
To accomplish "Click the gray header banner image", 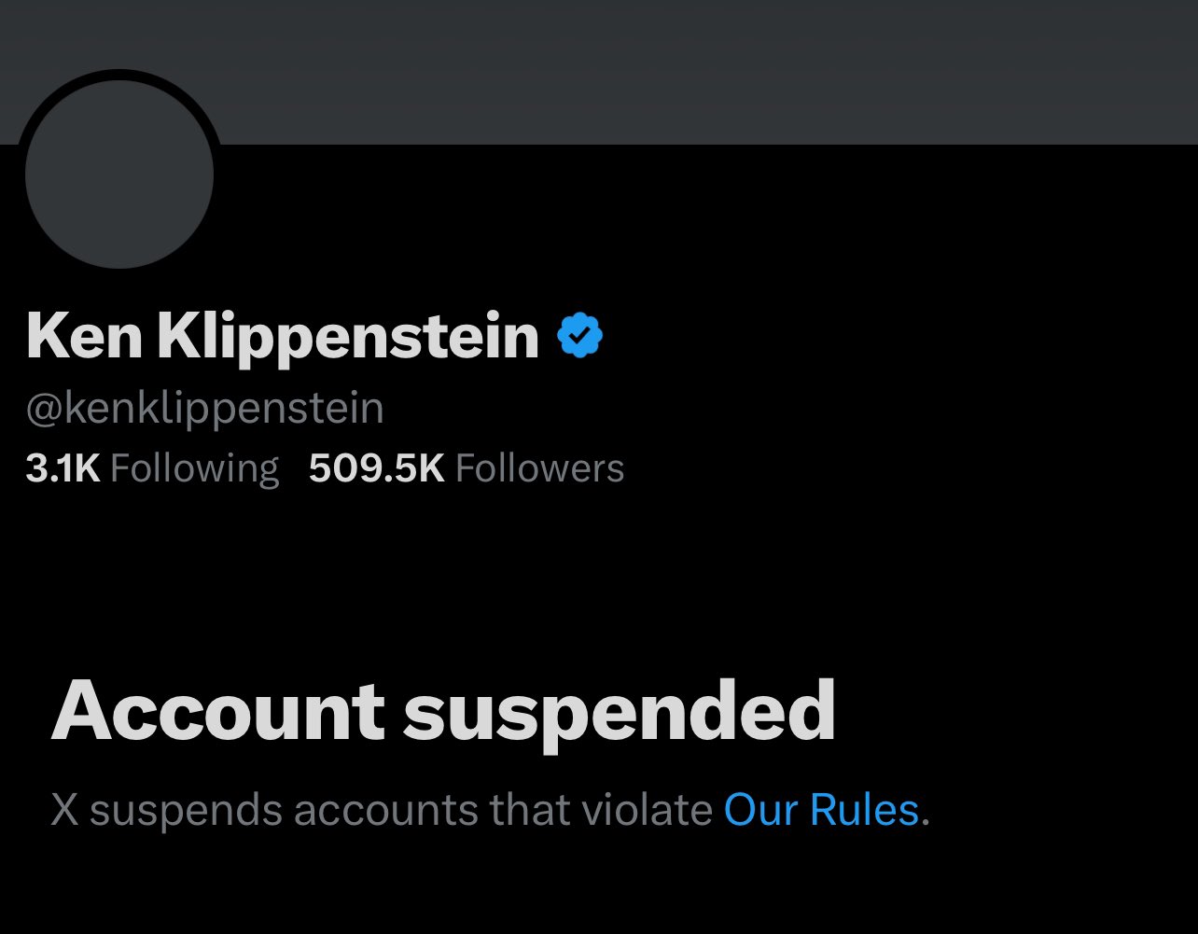I will click(599, 72).
